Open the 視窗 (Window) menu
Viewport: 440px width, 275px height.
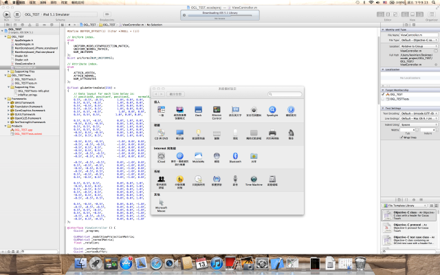pos(64,2)
